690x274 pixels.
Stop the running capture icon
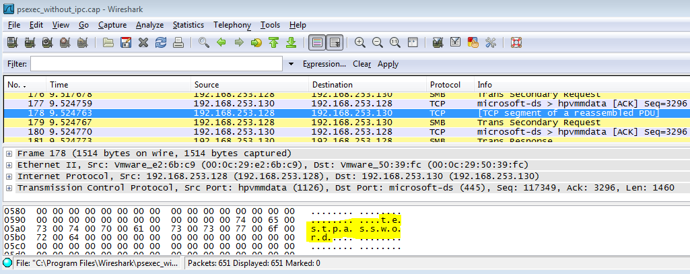click(65, 42)
